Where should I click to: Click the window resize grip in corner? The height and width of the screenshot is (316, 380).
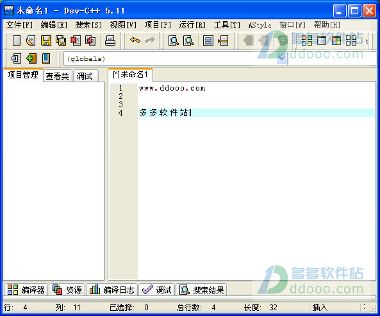click(373, 309)
